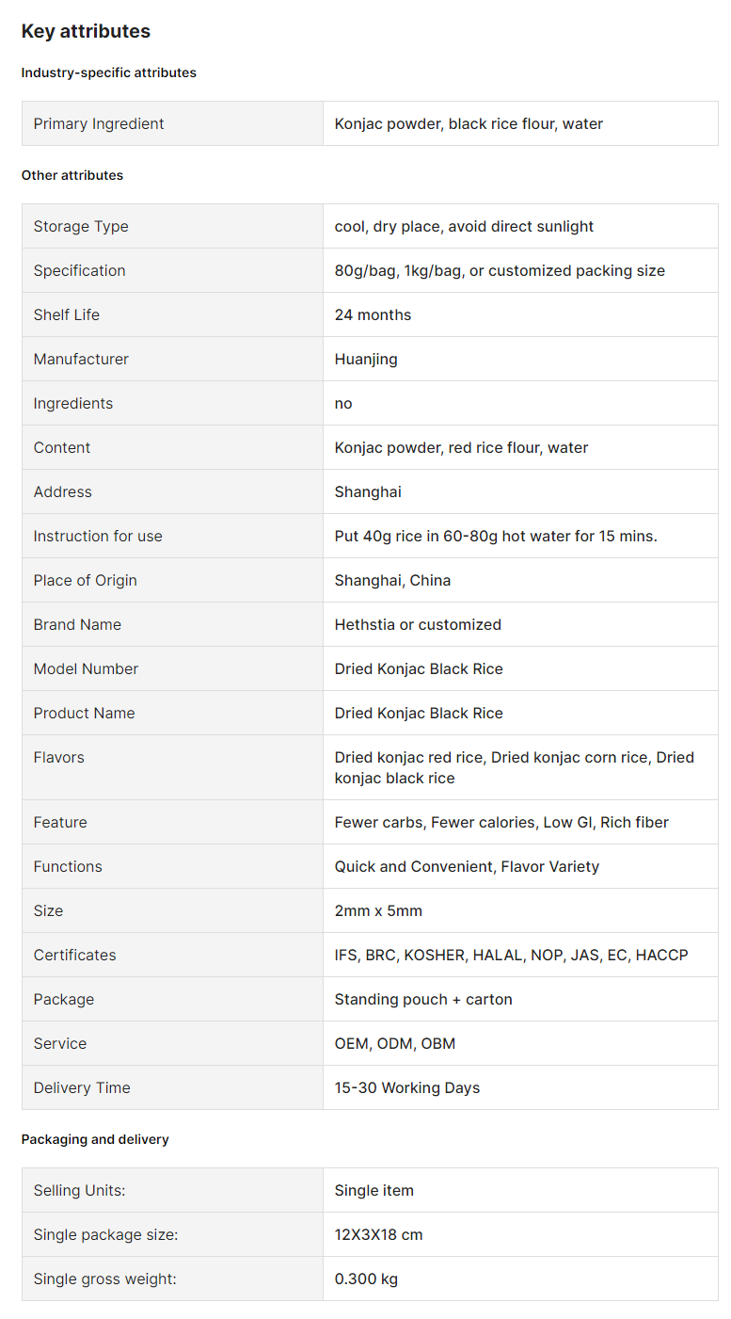Select the Hethstia or customized brand value
Image resolution: width=731 pixels, height=1319 pixels.
[418, 624]
